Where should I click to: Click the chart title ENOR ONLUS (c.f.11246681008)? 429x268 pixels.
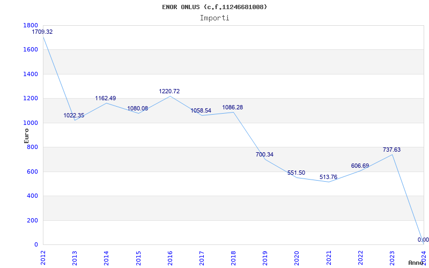point(214,7)
